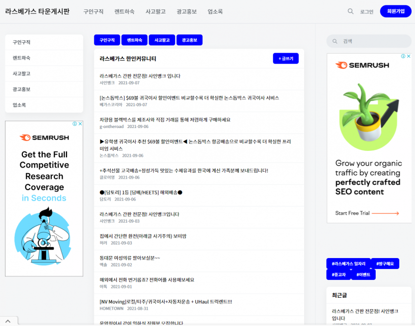This screenshot has width=415, height=326.
Task: Open the post 동대문 여성의류 팔아보실분~~
Action: click(x=130, y=258)
